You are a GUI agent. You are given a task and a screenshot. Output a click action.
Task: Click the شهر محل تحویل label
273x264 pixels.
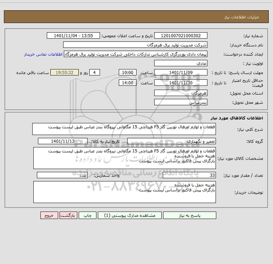[248, 102]
